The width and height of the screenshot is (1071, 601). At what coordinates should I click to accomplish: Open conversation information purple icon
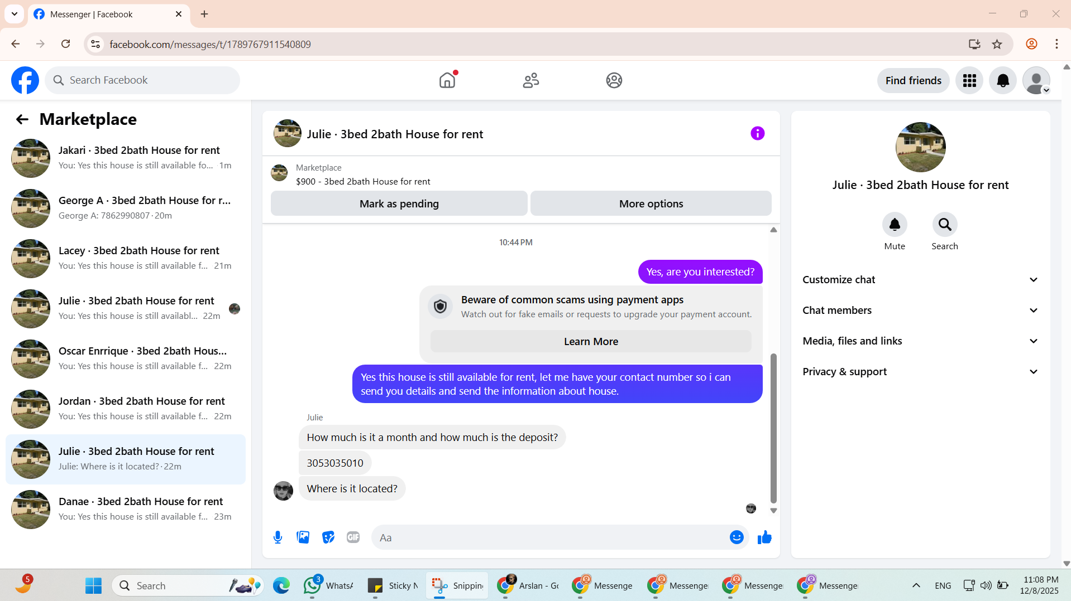click(757, 133)
